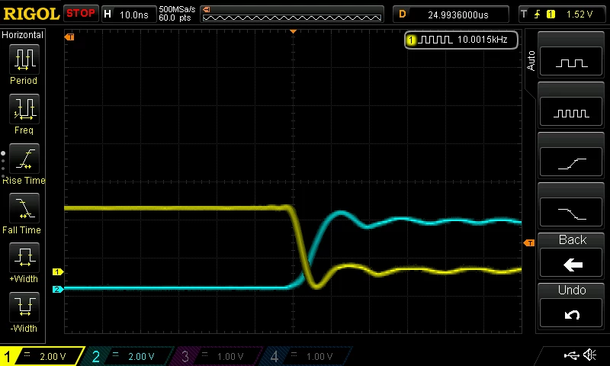Click the Horizontal menu title
This screenshot has width=610, height=366.
22,35
